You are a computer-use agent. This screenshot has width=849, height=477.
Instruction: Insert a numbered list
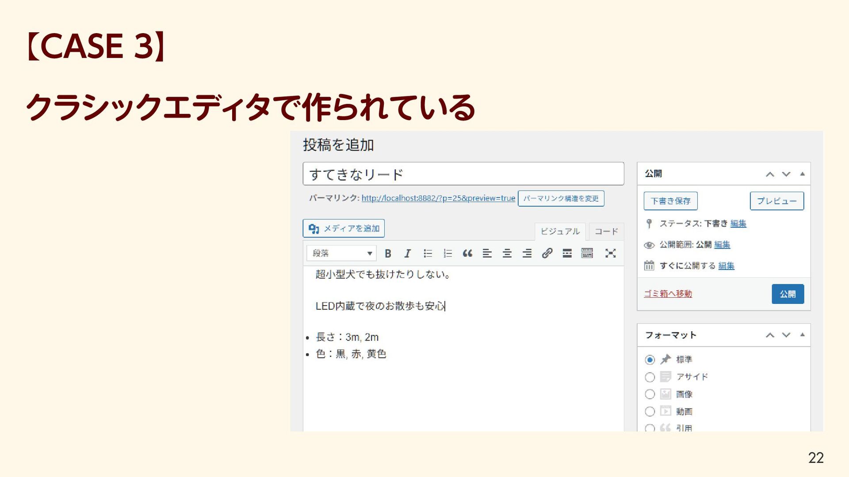[x=447, y=254]
